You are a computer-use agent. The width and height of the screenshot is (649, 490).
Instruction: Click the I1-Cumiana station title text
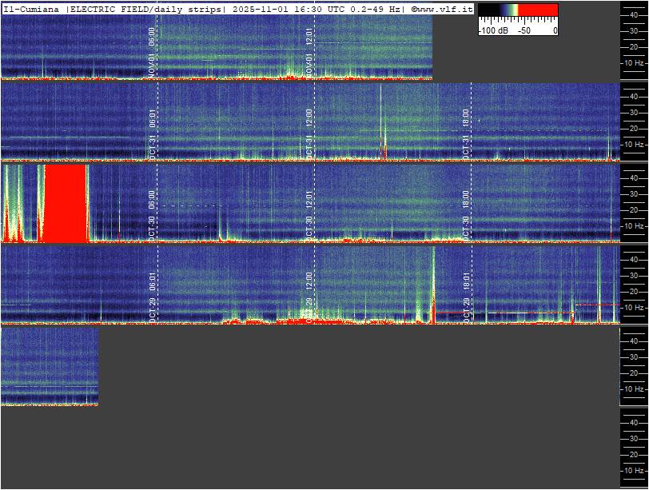click(x=33, y=9)
